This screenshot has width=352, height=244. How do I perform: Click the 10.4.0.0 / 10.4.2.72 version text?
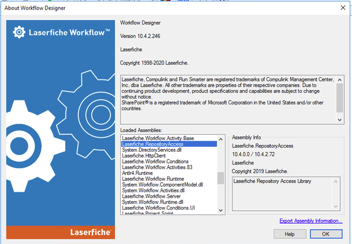253,154
